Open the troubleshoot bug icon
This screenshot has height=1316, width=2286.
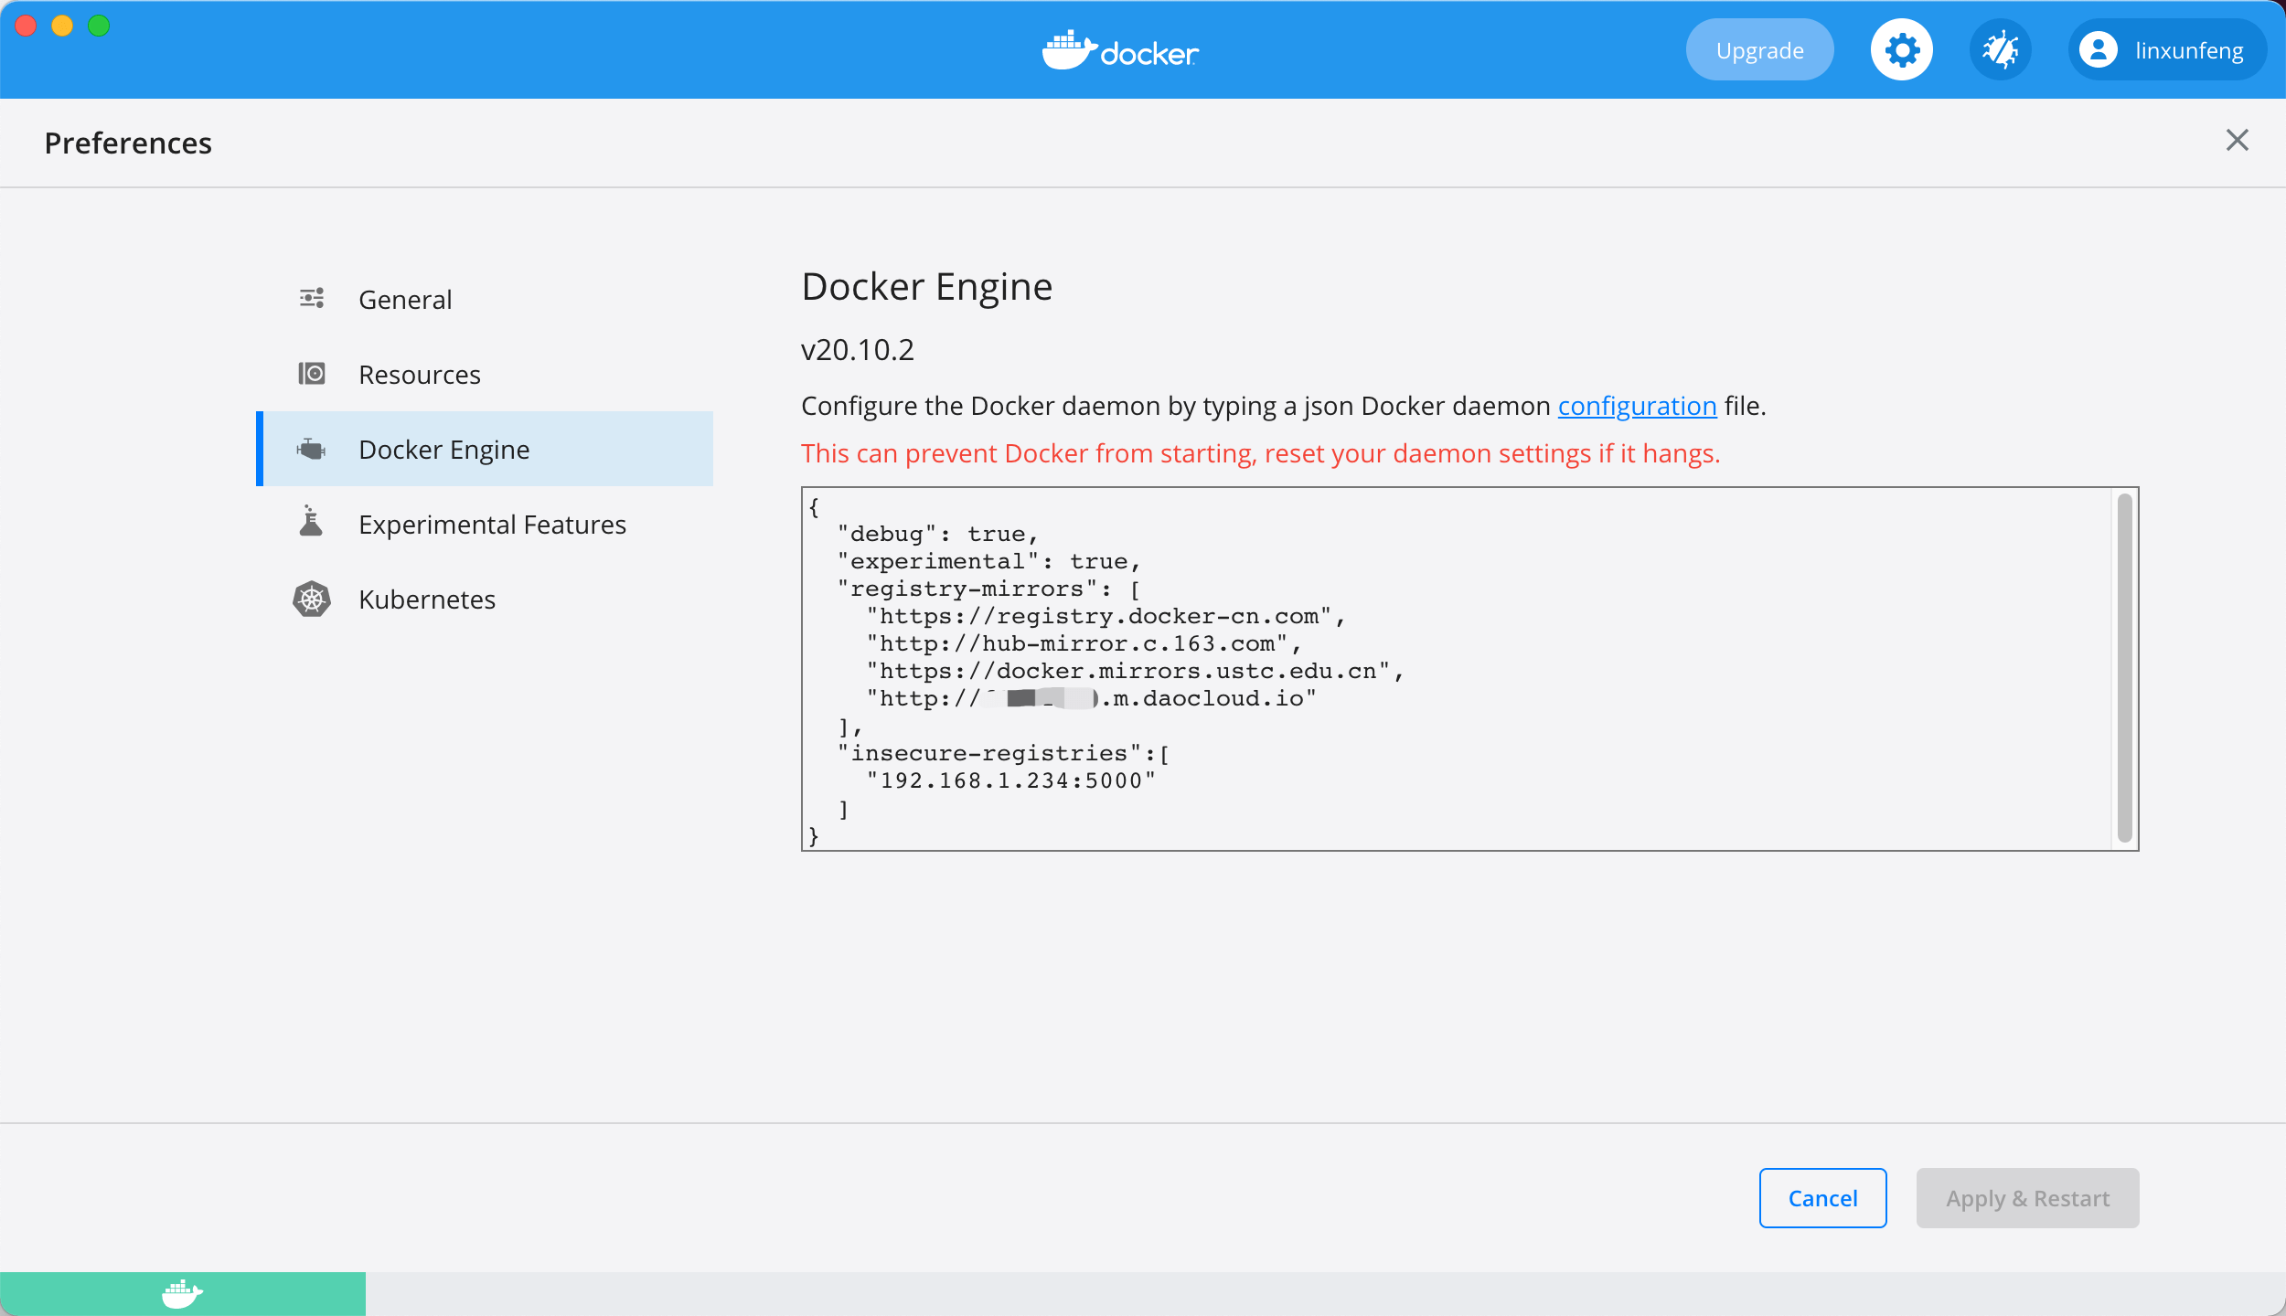(2000, 50)
